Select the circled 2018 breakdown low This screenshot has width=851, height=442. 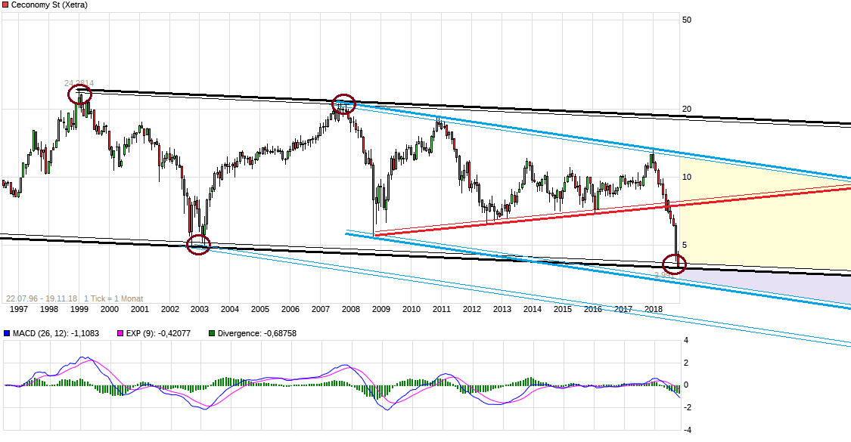pos(673,264)
